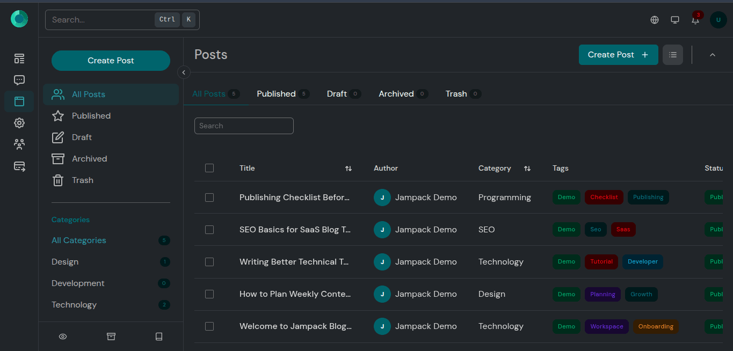The image size is (733, 351).
Task: Open the blog window sidebar icon
Action: (19, 101)
